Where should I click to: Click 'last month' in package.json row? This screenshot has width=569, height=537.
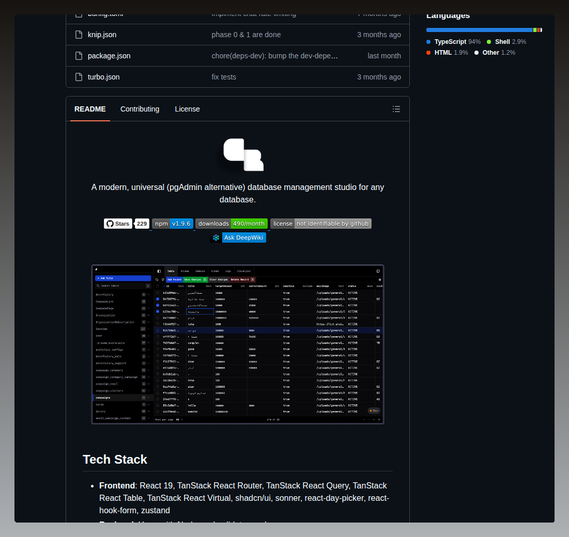384,56
